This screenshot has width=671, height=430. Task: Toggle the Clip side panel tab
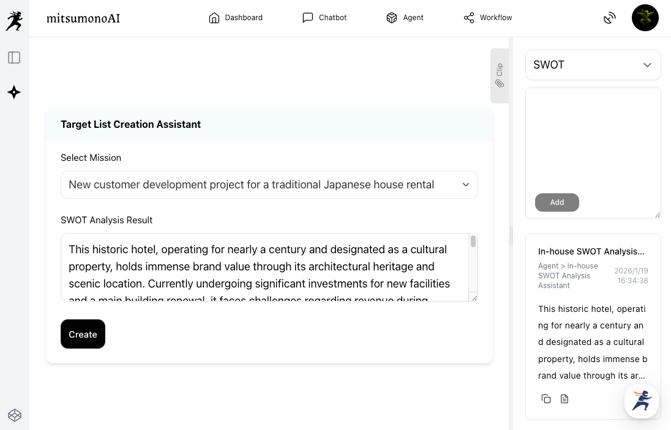click(x=500, y=75)
